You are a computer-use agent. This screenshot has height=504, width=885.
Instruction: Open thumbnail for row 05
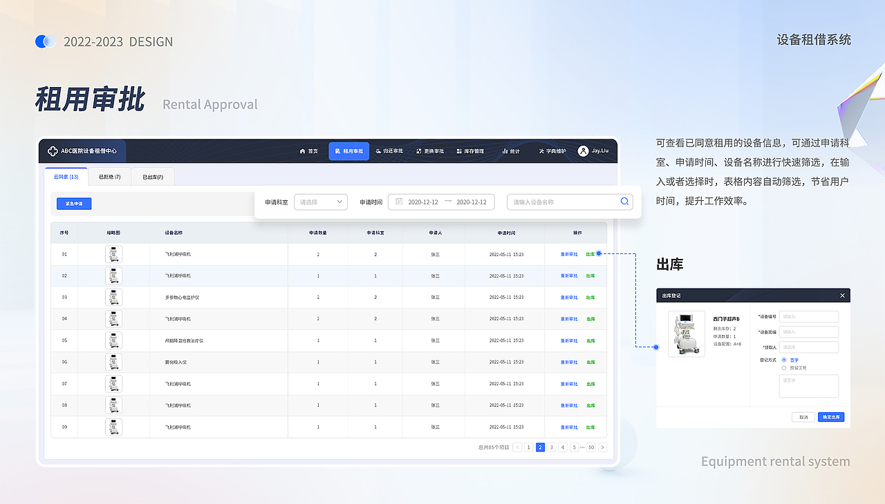point(113,340)
